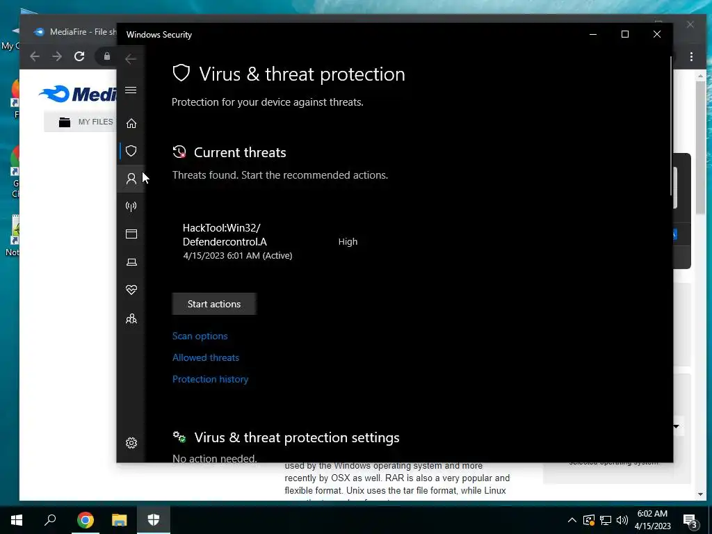Open Family options icon
The width and height of the screenshot is (712, 534).
pyautogui.click(x=131, y=318)
